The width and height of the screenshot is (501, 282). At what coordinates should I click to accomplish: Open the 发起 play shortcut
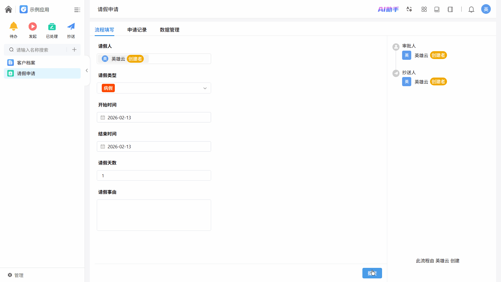33,27
